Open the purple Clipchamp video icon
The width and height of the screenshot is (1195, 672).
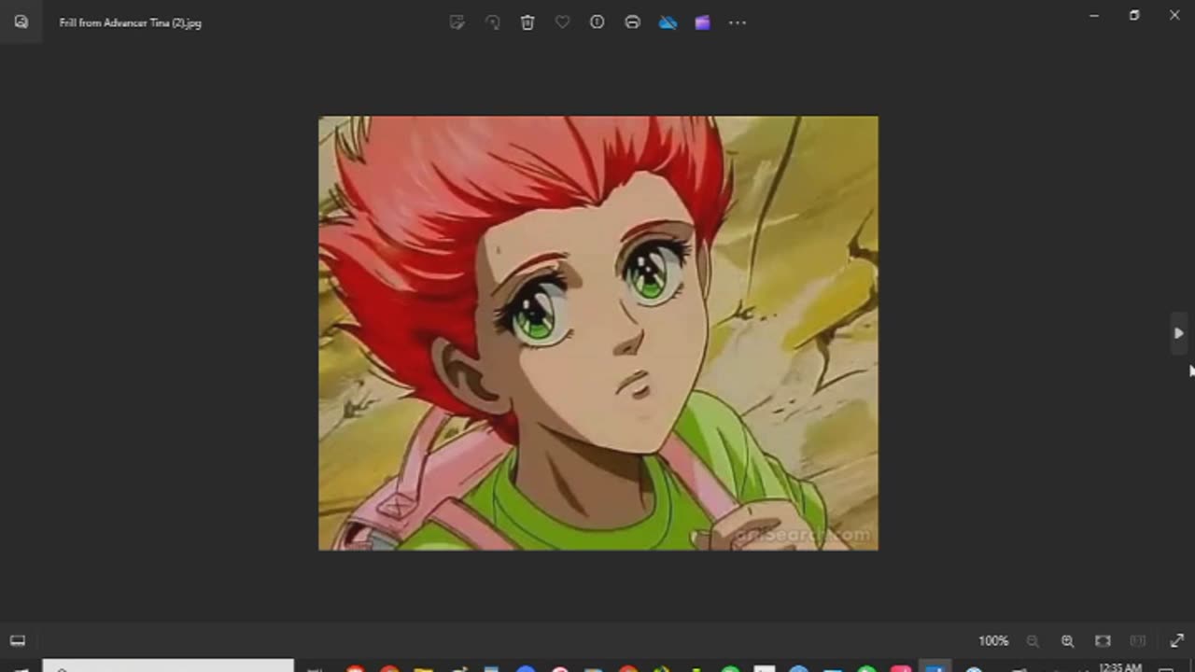click(x=702, y=22)
